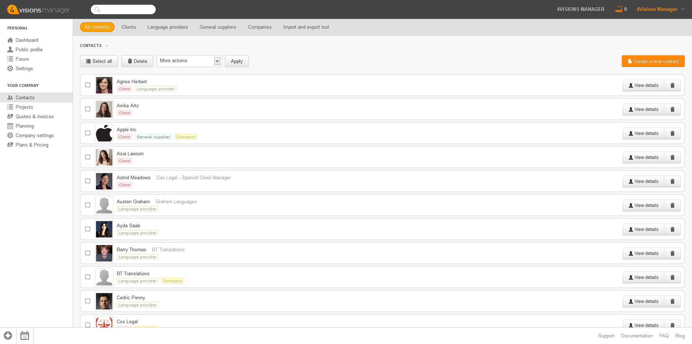Expand the 4Visions Manager user menu
The width and height of the screenshot is (692, 344).
660,9
